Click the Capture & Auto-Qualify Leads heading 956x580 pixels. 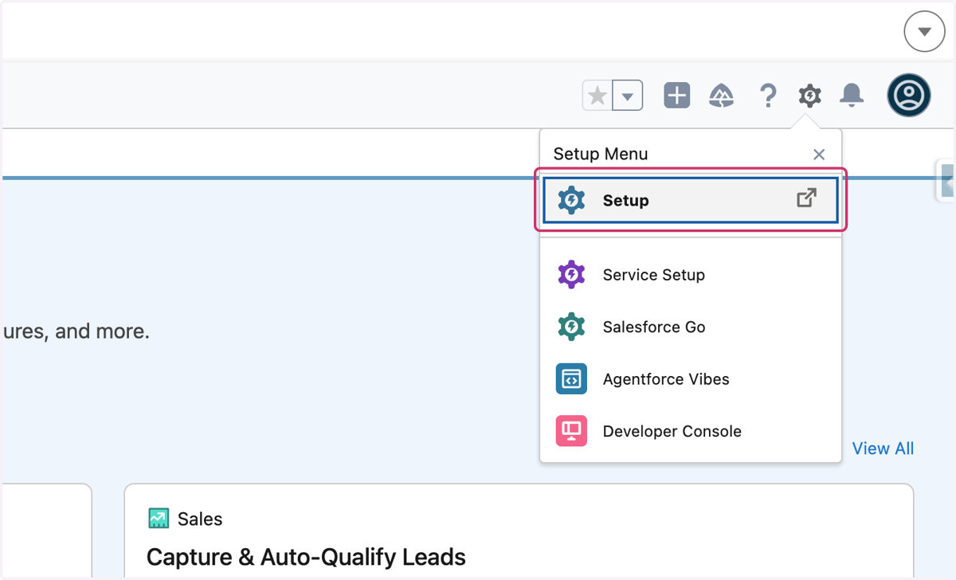[x=306, y=556]
